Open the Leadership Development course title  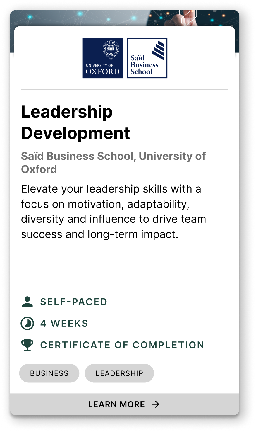click(x=75, y=123)
